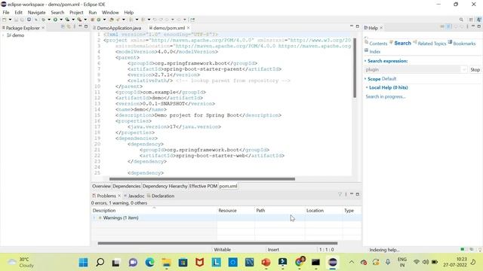483x271 pixels.
Task: Open the Overview tab of pom editor
Action: pos(101,186)
